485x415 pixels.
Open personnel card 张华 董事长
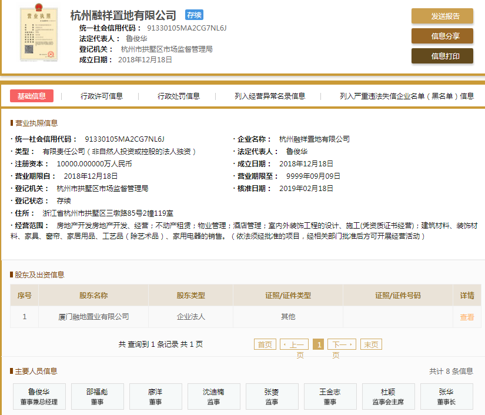446,396
